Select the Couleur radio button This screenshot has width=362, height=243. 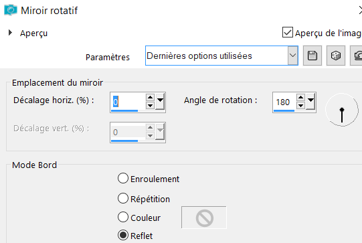123,217
